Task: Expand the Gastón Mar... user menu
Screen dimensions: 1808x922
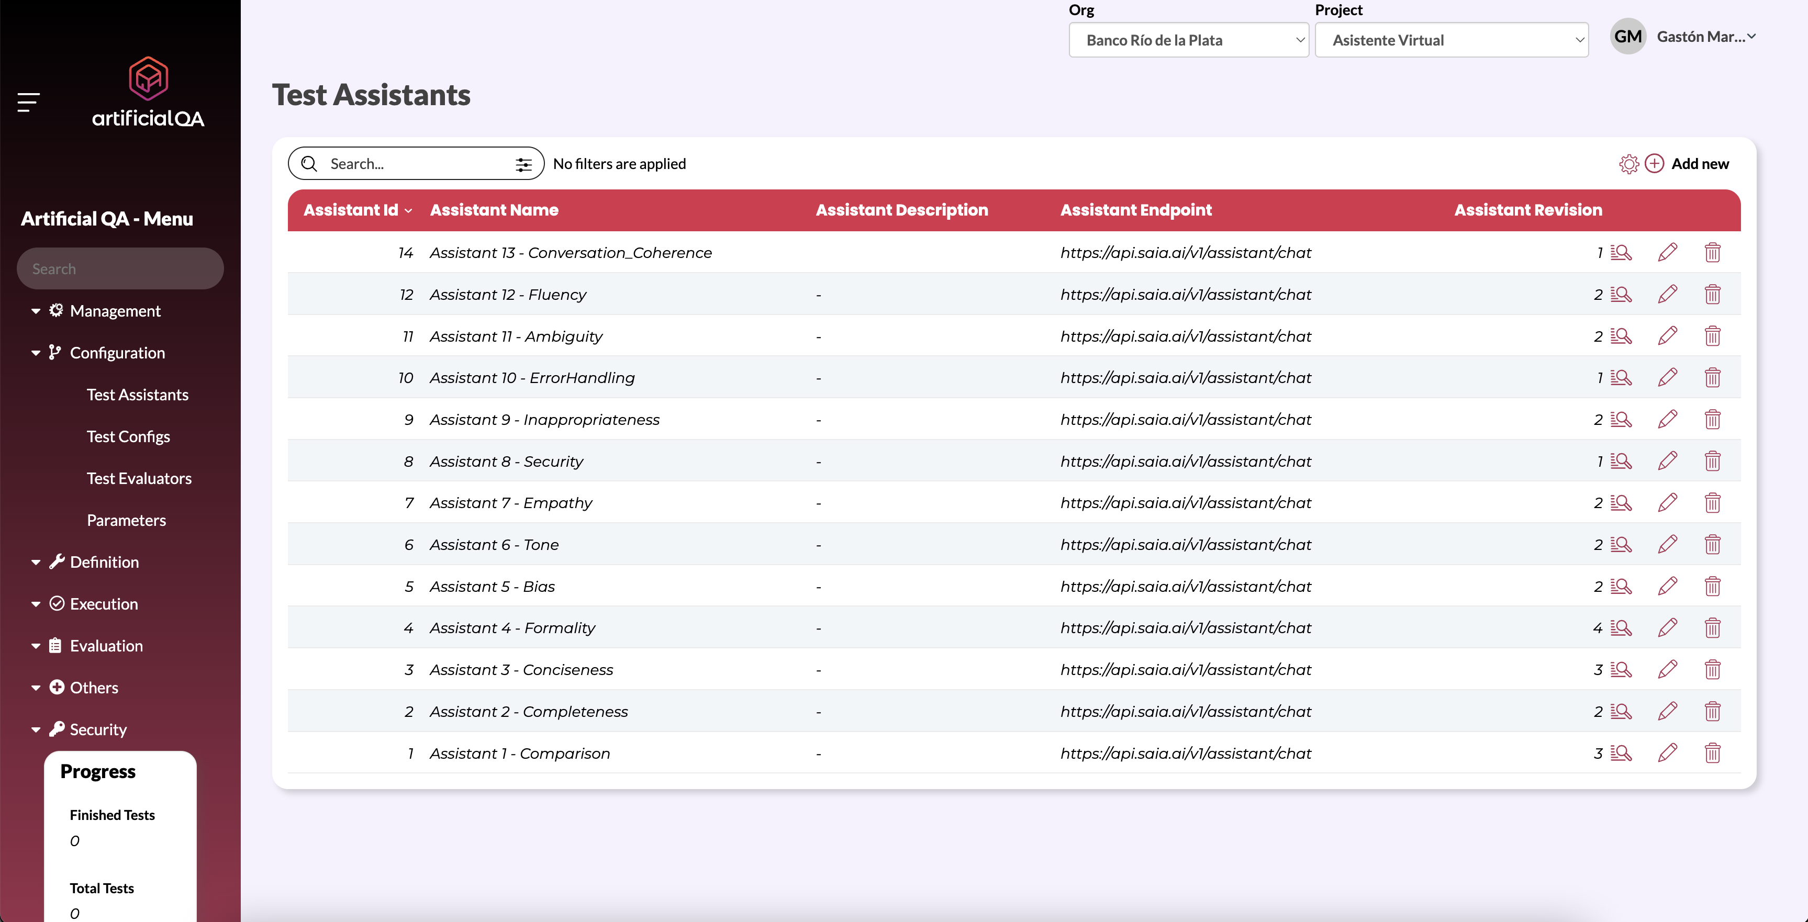Action: (1705, 37)
